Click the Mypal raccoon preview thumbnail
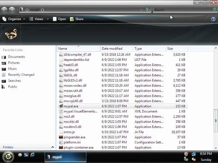Viewport: 218px width, 163px height. click(11, 34)
